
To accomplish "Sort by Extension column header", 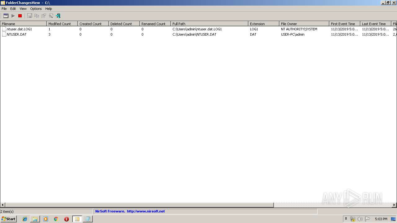I will pos(264,24).
